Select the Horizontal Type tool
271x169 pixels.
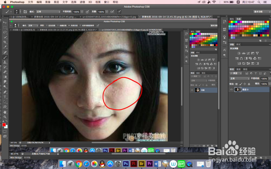point(5,97)
